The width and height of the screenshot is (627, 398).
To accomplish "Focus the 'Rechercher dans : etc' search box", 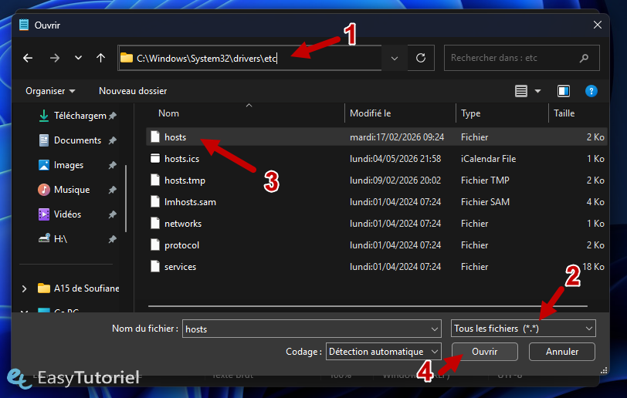I will point(521,58).
